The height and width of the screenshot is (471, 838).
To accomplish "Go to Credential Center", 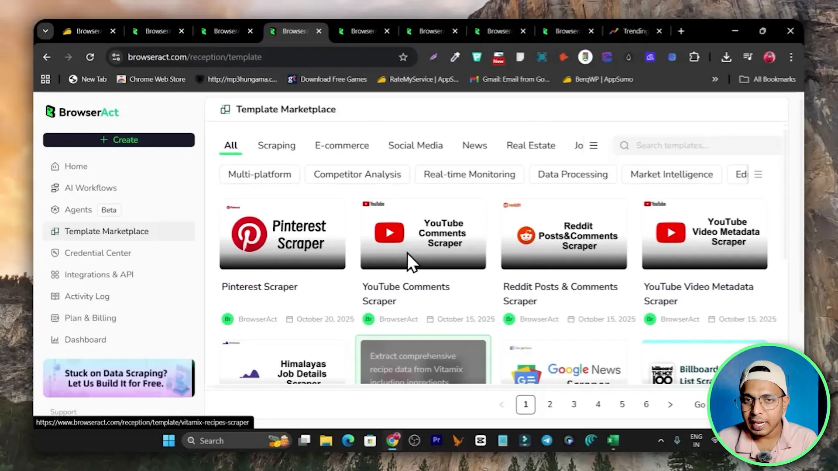I will click(97, 253).
